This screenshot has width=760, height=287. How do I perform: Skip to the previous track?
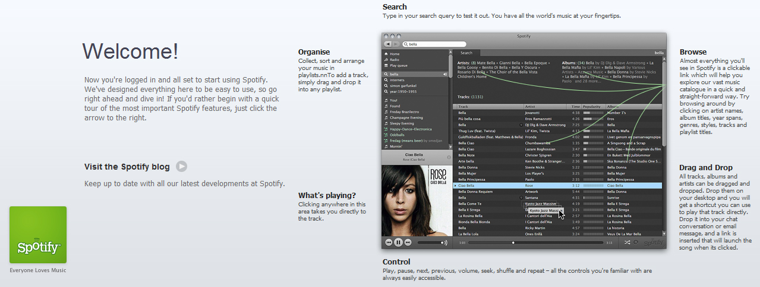click(389, 243)
